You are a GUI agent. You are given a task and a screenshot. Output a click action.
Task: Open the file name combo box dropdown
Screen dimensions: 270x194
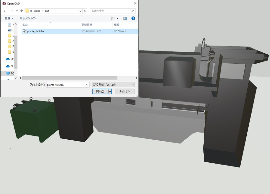[x=87, y=85]
